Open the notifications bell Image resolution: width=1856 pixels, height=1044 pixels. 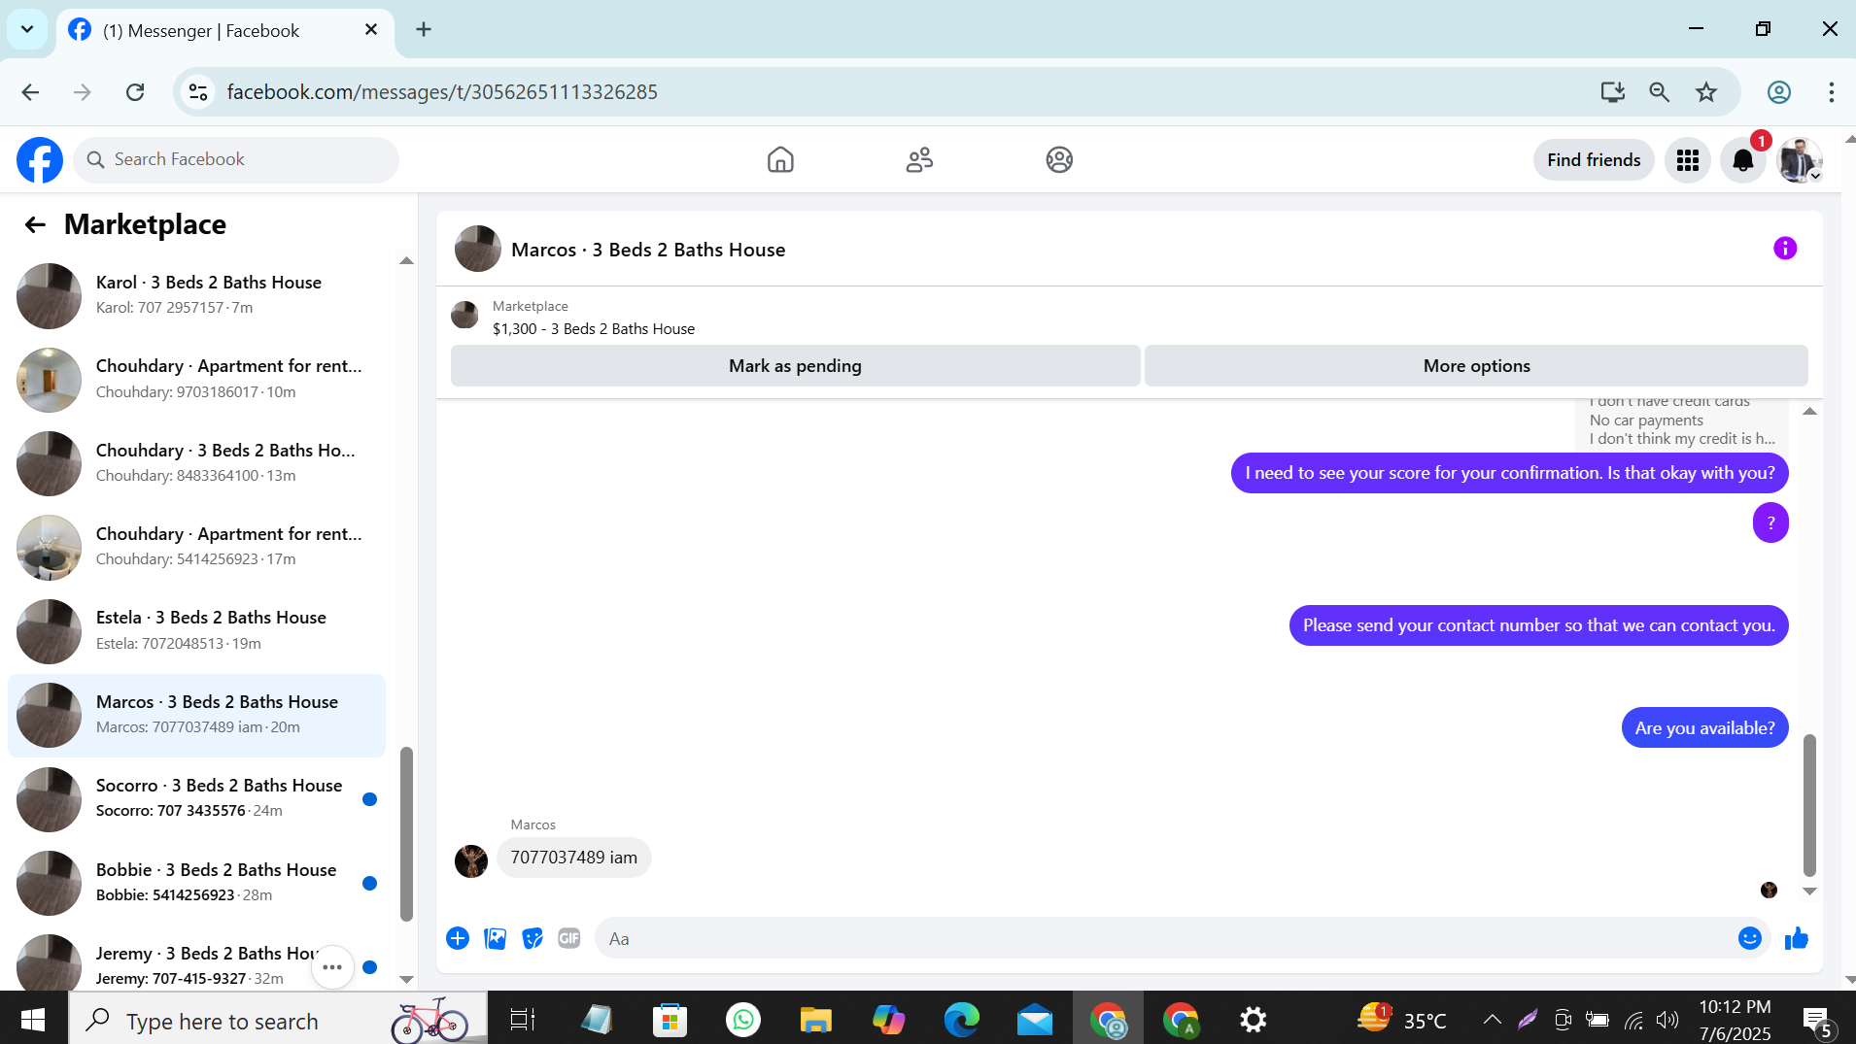pos(1743,160)
